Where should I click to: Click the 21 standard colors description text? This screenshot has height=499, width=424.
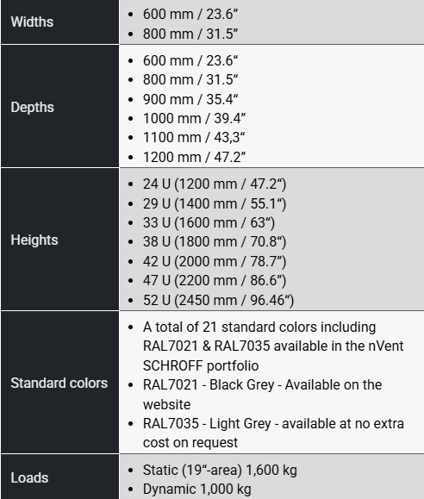click(273, 346)
